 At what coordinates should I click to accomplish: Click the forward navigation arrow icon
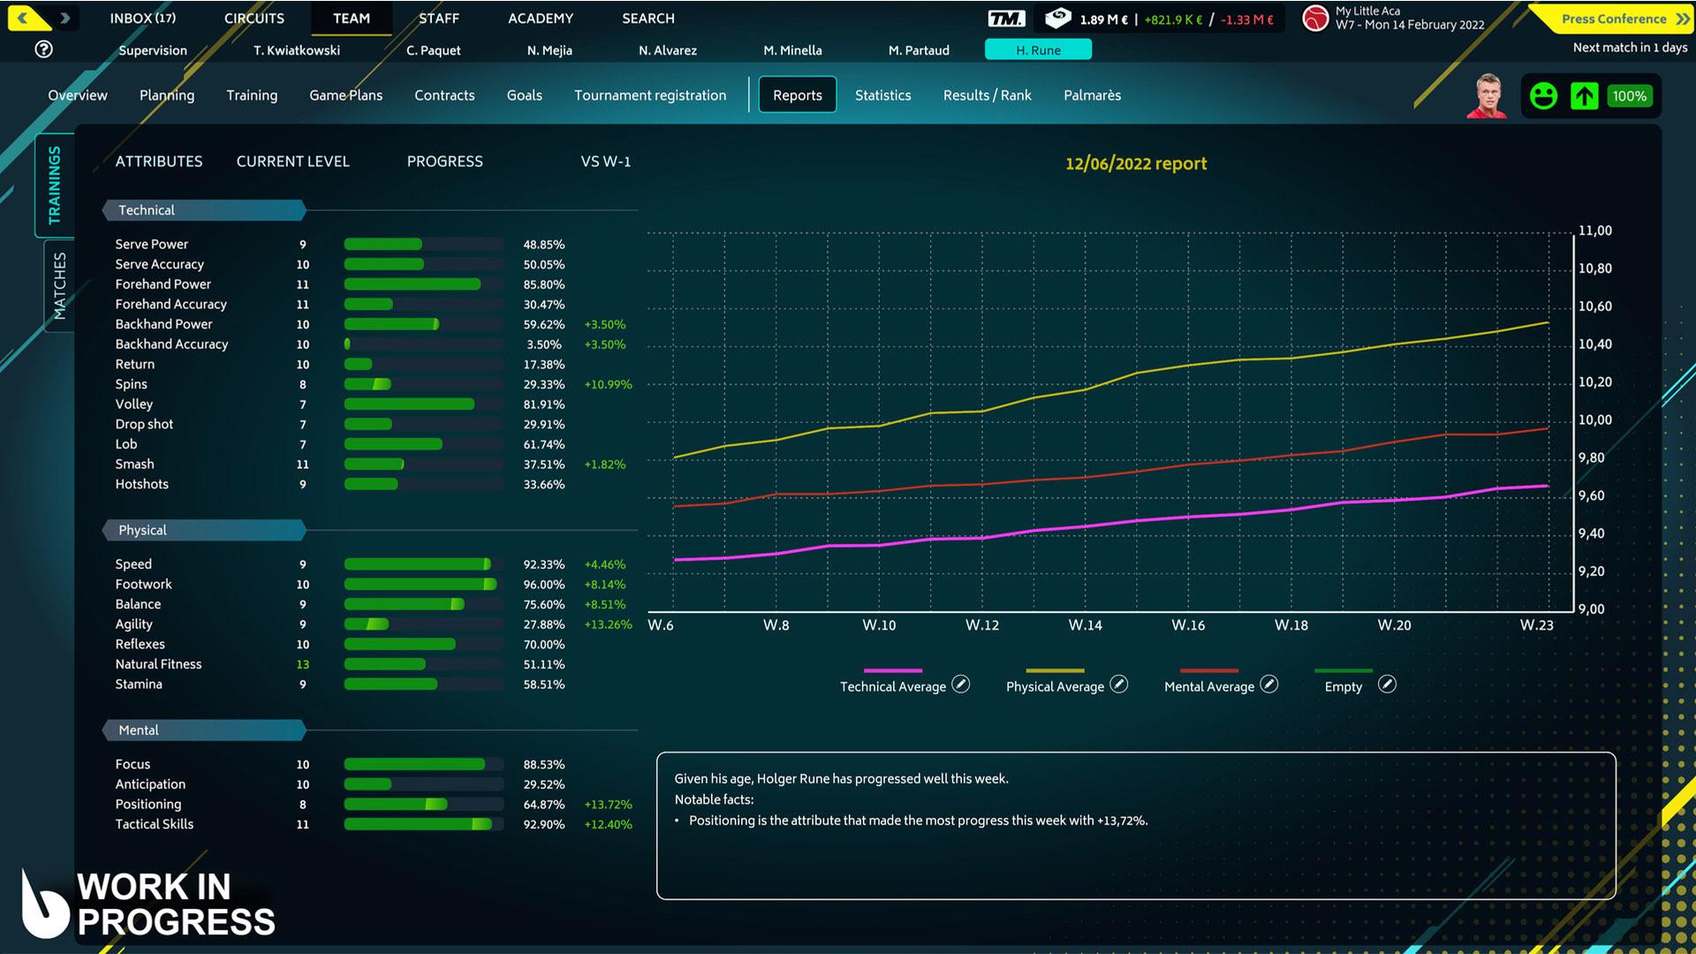tap(64, 18)
